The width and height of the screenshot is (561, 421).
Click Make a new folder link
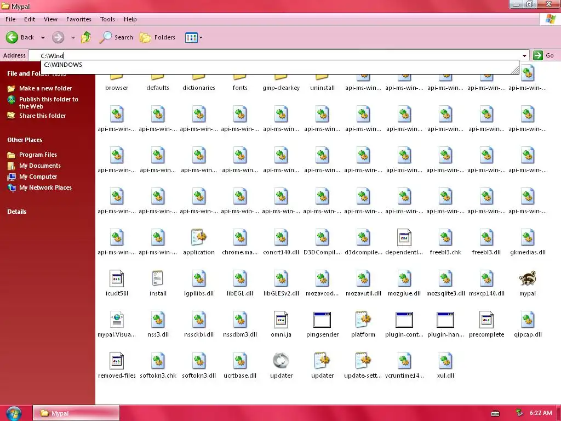click(45, 88)
